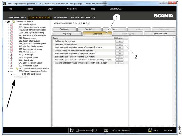This screenshot has width=182, height=136.
Task: Click the warning triangle icon of LAS, Lock and alarm system
Action: tap(12, 63)
